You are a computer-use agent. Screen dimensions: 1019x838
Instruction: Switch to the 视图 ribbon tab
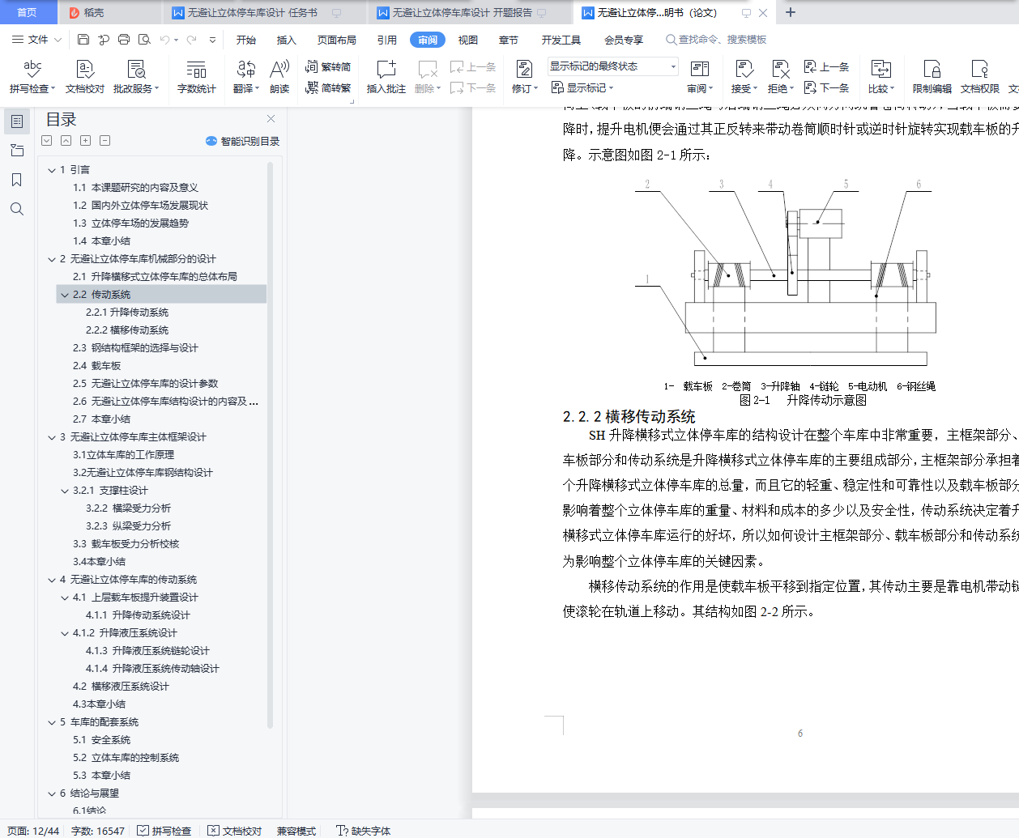coord(468,40)
